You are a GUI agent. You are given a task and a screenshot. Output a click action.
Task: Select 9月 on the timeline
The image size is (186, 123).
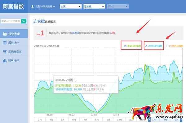[x=108, y=120]
